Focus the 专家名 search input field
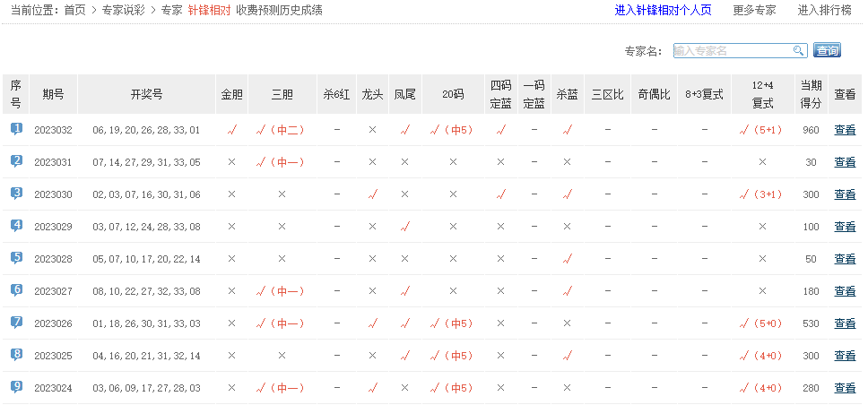This screenshot has height=405, width=868. [731, 51]
